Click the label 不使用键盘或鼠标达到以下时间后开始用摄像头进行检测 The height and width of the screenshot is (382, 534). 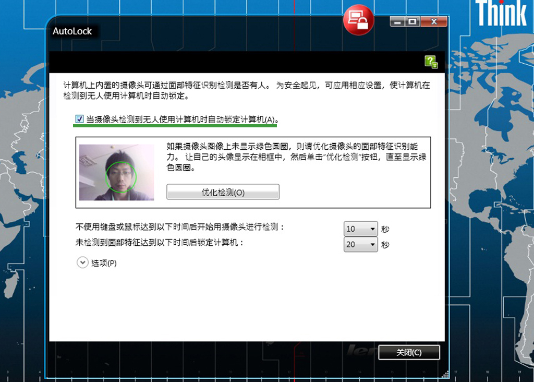click(179, 227)
